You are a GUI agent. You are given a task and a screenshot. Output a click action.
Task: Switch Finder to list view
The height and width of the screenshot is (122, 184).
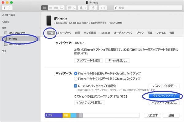coord(50,8)
